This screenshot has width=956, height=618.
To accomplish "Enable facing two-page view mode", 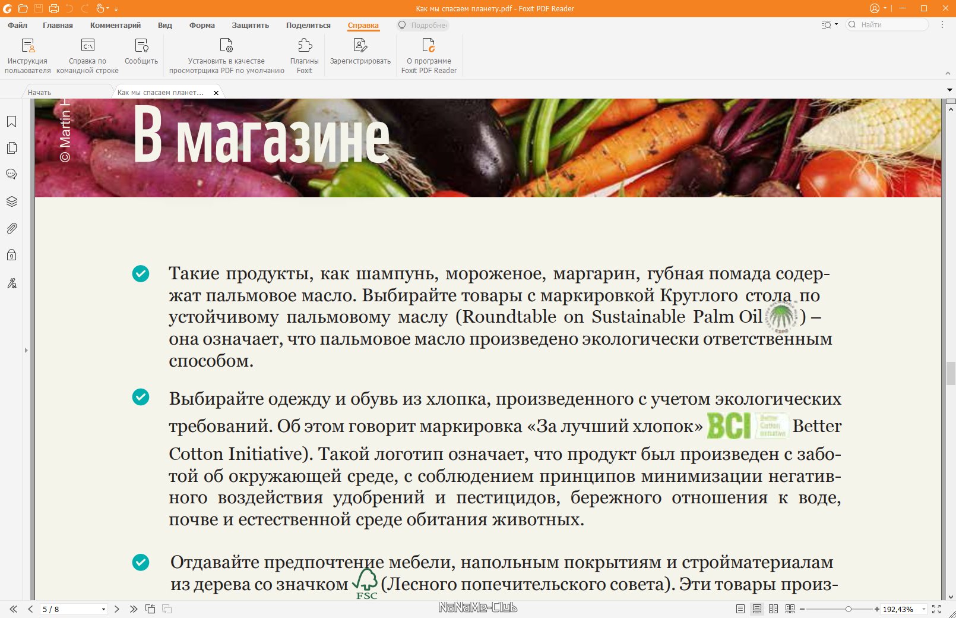I will 773,609.
